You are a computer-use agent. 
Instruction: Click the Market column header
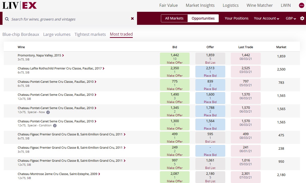point(281,47)
